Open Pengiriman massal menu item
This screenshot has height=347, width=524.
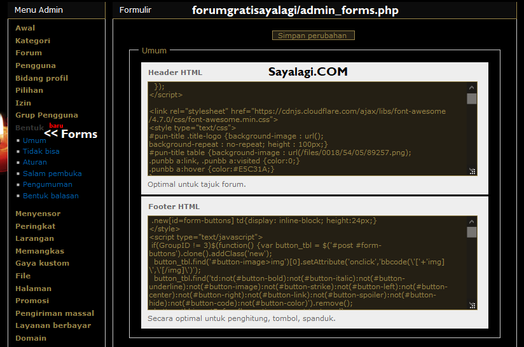(55, 313)
